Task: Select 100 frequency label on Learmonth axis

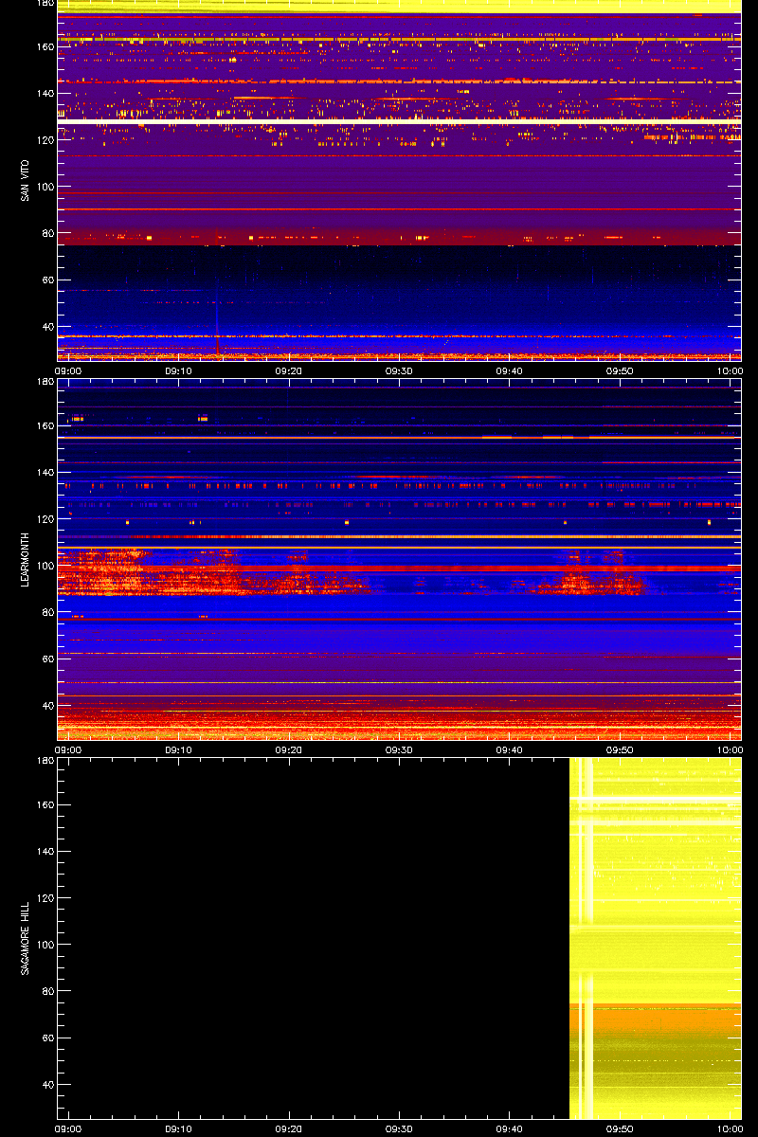Action: (x=45, y=565)
